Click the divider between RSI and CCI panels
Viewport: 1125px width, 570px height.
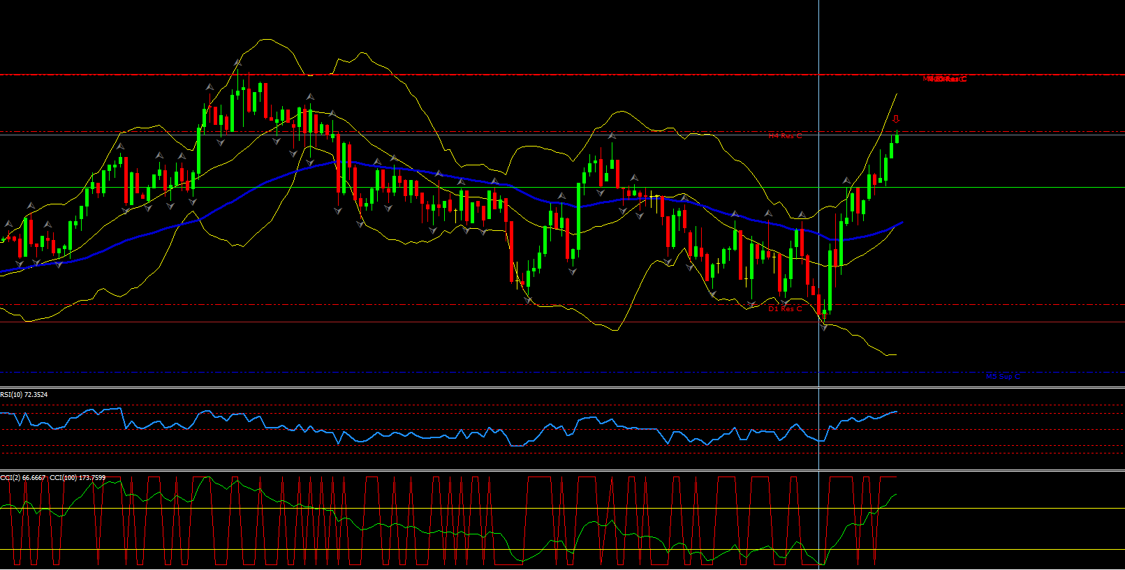559,470
